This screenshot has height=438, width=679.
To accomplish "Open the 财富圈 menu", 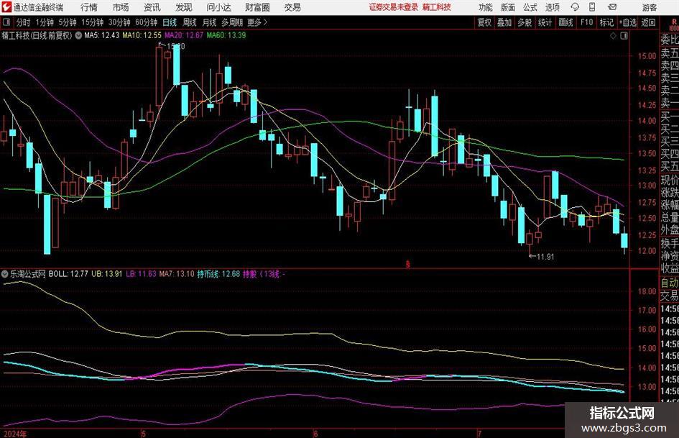I will (x=257, y=7).
